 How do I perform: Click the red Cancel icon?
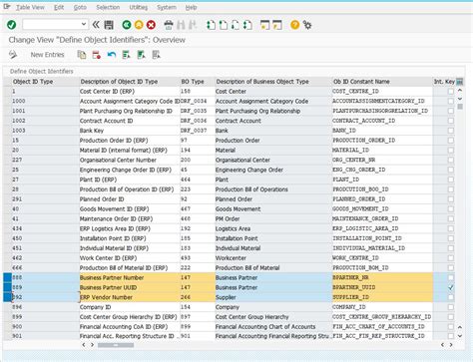(x=151, y=25)
